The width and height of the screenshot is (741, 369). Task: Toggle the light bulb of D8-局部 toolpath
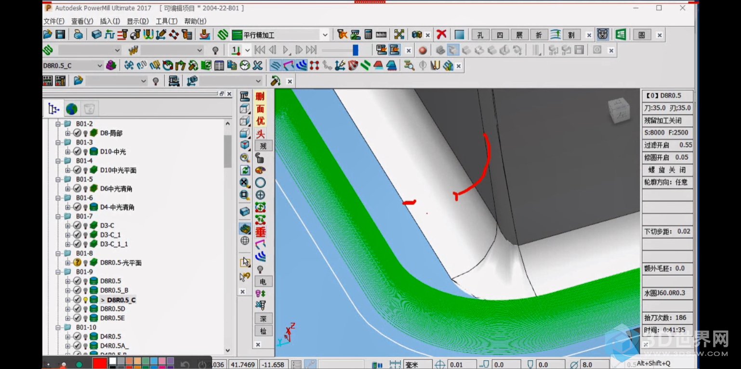[85, 133]
